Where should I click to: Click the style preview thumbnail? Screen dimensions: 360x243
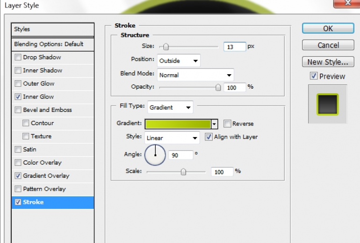click(327, 104)
